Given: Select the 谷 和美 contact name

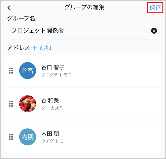Looking at the screenshot, I should coord(50,100).
